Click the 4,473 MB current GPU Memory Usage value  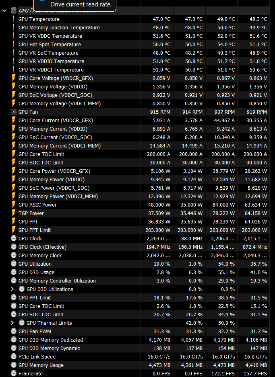tap(159, 365)
